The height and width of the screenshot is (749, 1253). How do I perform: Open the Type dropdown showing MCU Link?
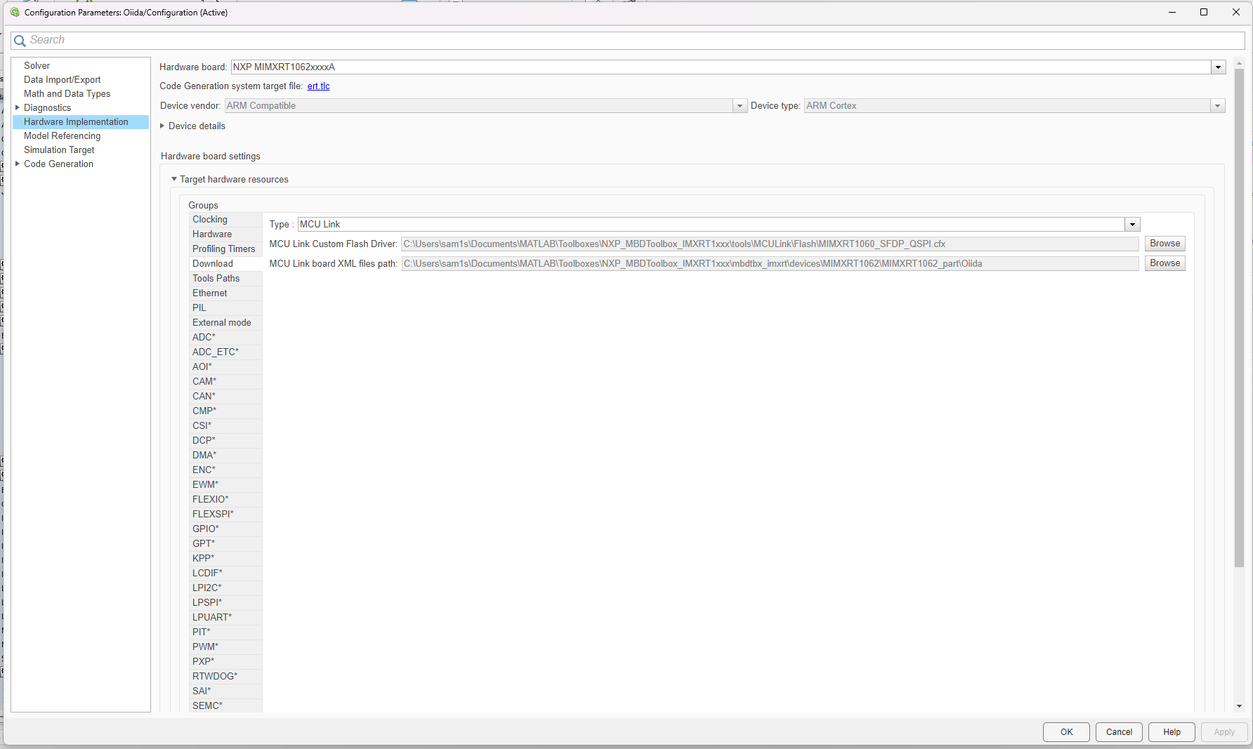pos(1131,224)
